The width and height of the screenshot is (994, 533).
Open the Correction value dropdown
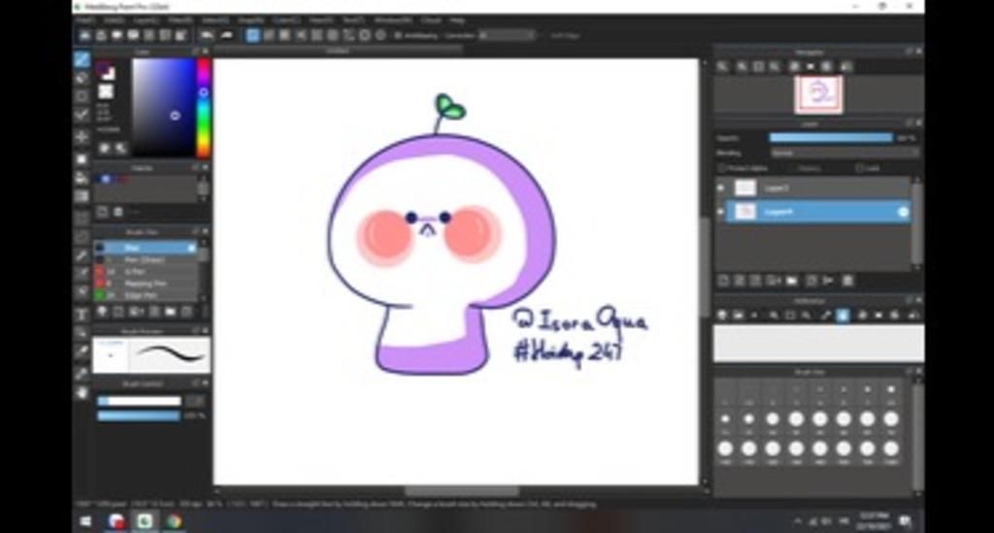(x=507, y=36)
